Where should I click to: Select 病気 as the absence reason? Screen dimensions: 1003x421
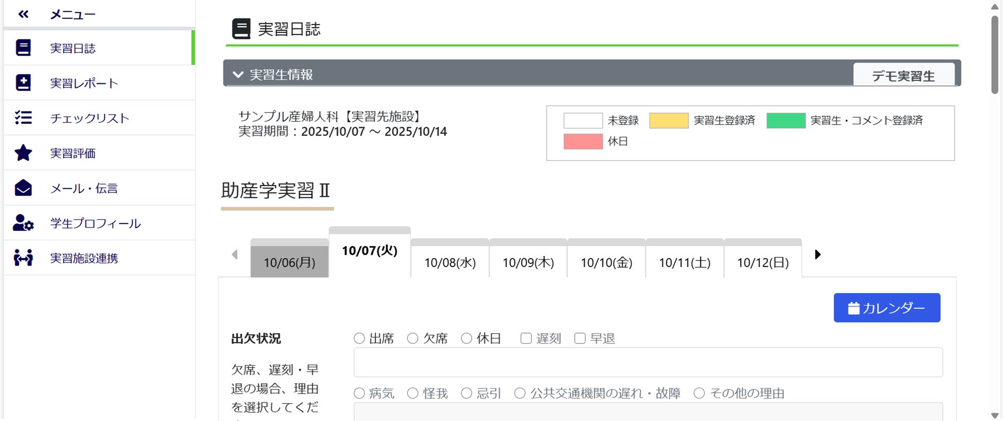coord(359,393)
